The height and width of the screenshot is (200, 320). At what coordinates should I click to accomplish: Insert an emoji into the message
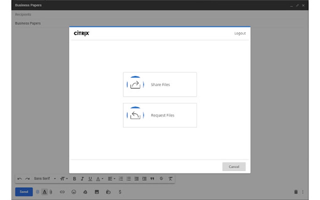pyautogui.click(x=74, y=192)
